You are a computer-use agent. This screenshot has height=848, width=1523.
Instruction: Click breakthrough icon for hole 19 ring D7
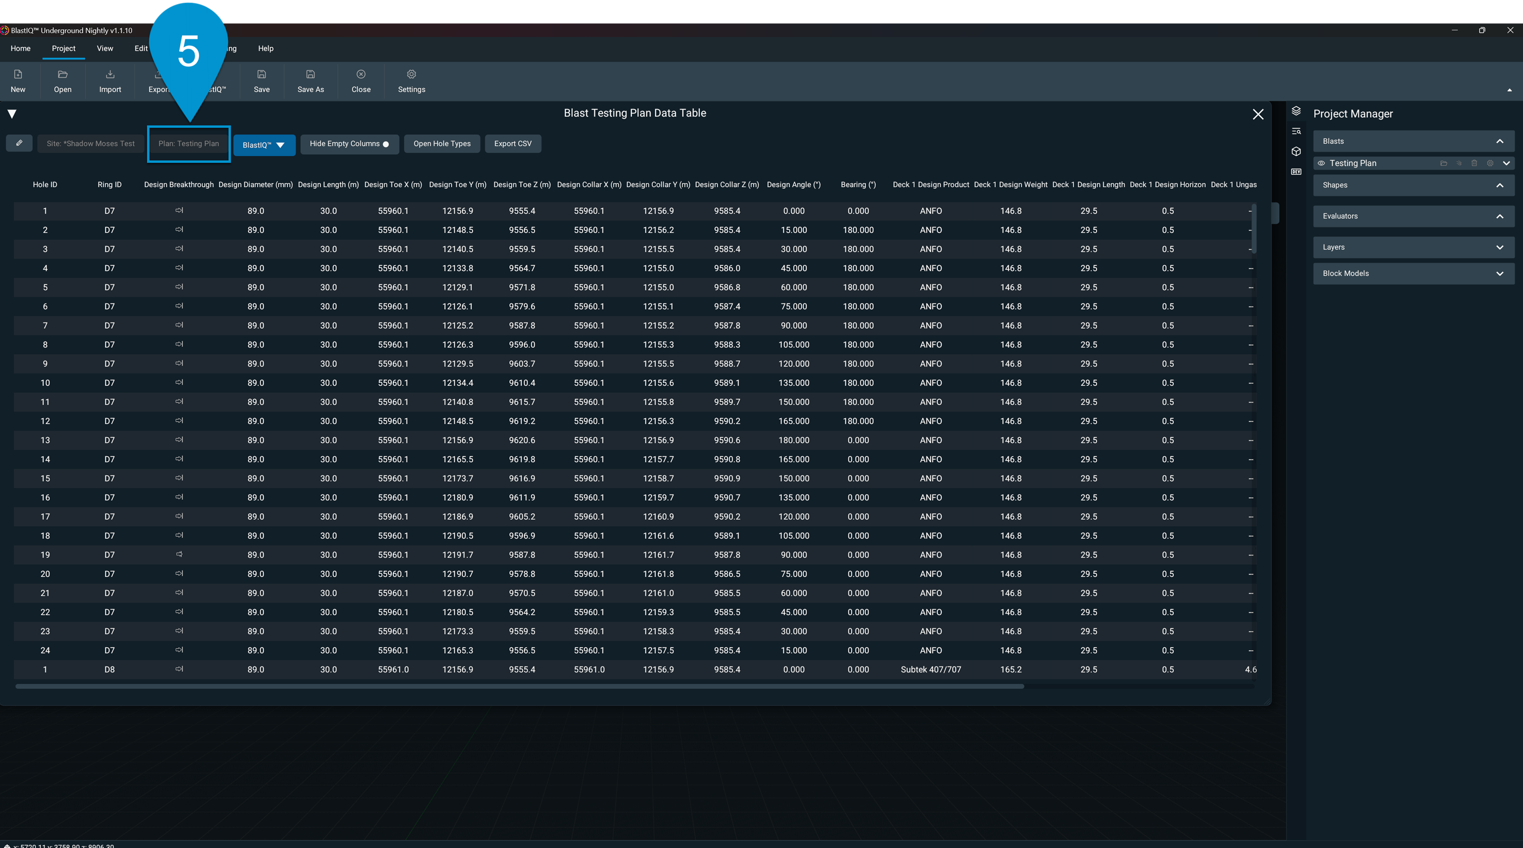click(179, 555)
